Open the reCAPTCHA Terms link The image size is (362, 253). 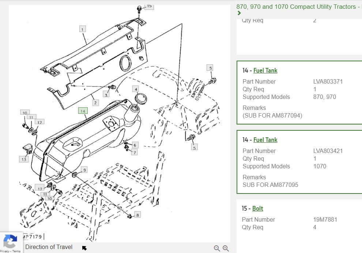pyautogui.click(x=16, y=251)
